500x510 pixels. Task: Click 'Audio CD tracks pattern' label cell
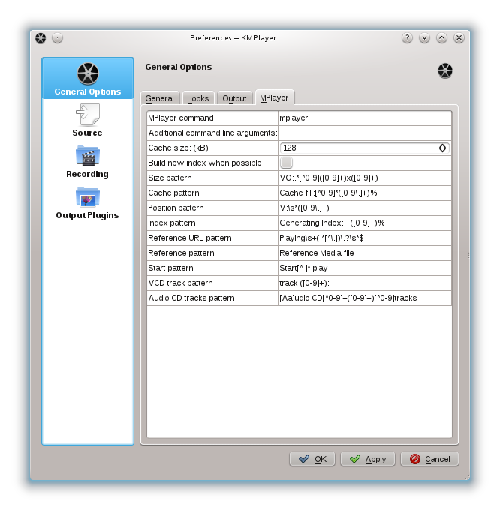tap(212, 298)
